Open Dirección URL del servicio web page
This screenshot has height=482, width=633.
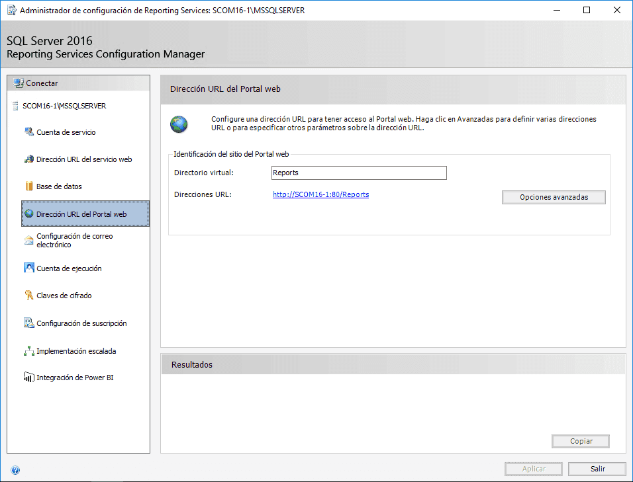point(84,159)
